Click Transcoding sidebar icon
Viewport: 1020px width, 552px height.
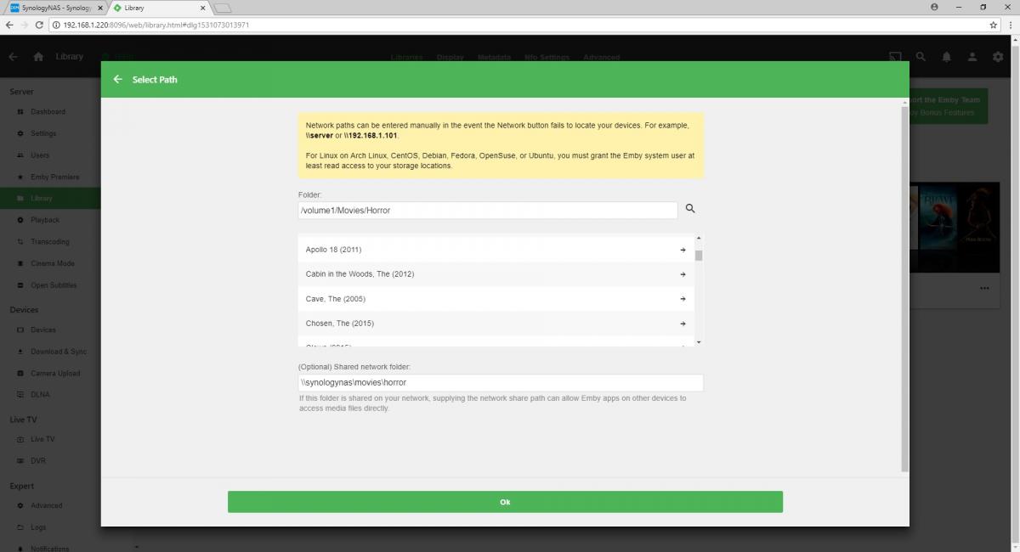21,242
